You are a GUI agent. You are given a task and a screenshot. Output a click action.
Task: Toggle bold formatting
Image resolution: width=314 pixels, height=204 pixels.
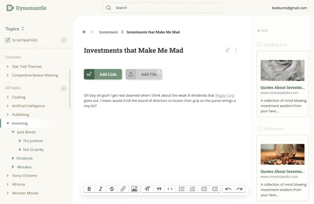(89, 189)
